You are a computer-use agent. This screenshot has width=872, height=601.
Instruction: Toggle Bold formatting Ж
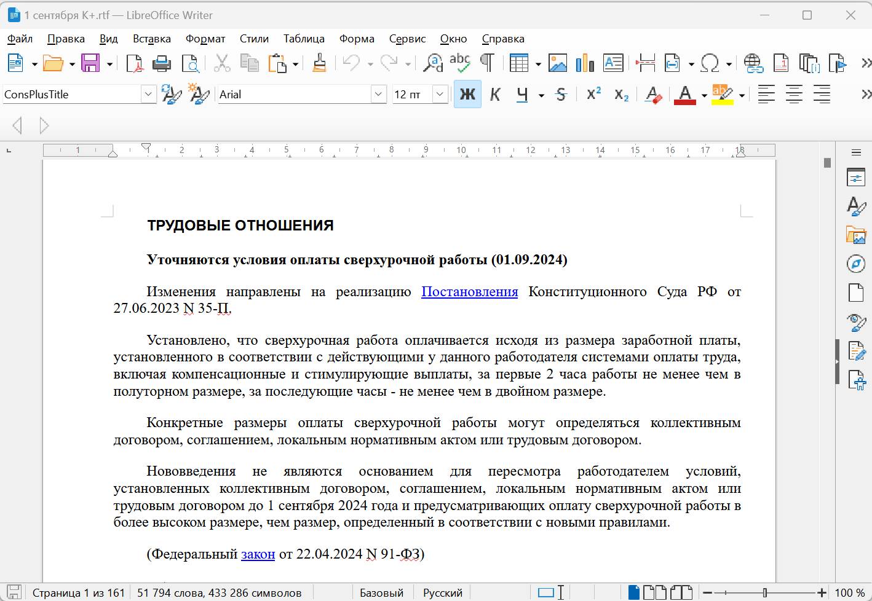click(467, 94)
